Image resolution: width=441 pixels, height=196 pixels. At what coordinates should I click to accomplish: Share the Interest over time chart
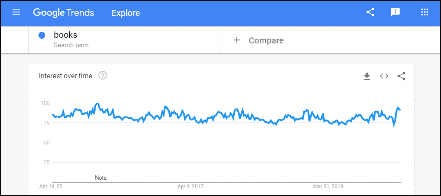[401, 76]
